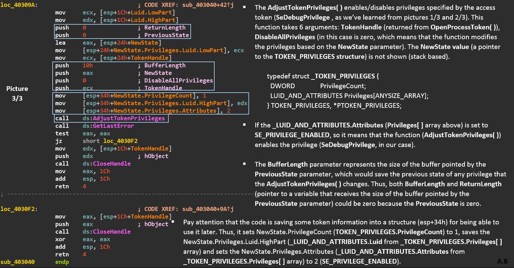Click the loc_4030F2 label in the left margin
The width and height of the screenshot is (514, 268).
coord(19,209)
